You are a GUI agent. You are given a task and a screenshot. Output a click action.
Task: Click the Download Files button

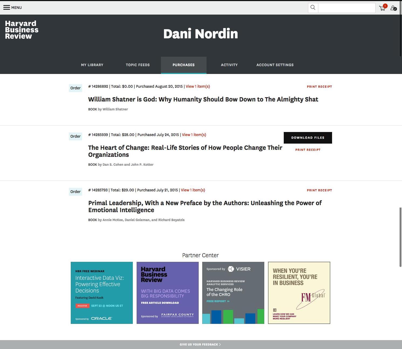[x=308, y=138]
